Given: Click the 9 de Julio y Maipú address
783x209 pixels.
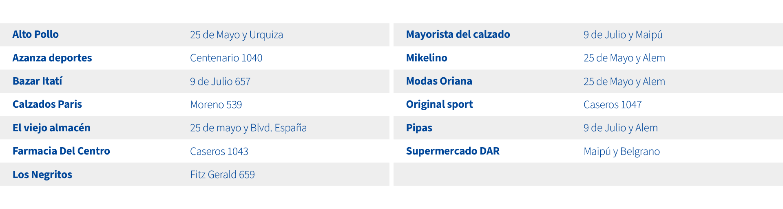Looking at the screenshot, I should coord(623,35).
